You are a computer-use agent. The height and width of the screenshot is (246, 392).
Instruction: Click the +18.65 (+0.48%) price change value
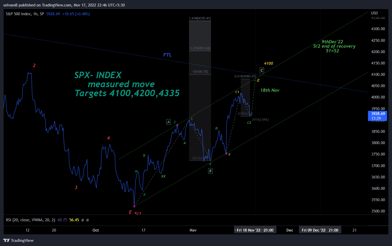tap(76, 14)
